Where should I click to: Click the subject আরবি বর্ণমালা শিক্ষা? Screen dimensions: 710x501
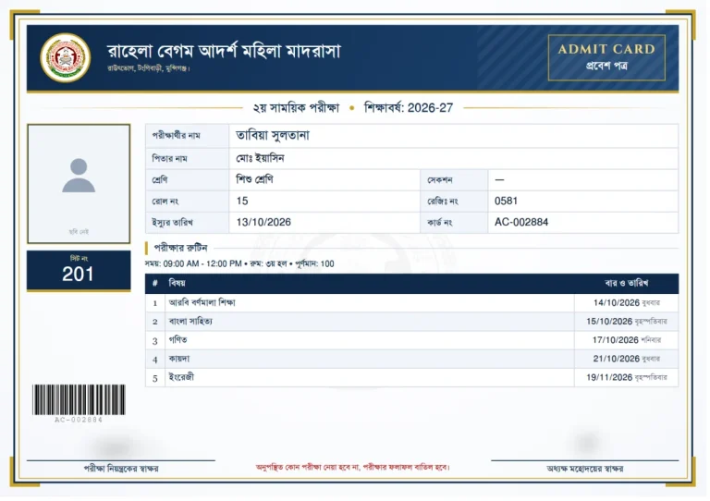click(x=202, y=302)
